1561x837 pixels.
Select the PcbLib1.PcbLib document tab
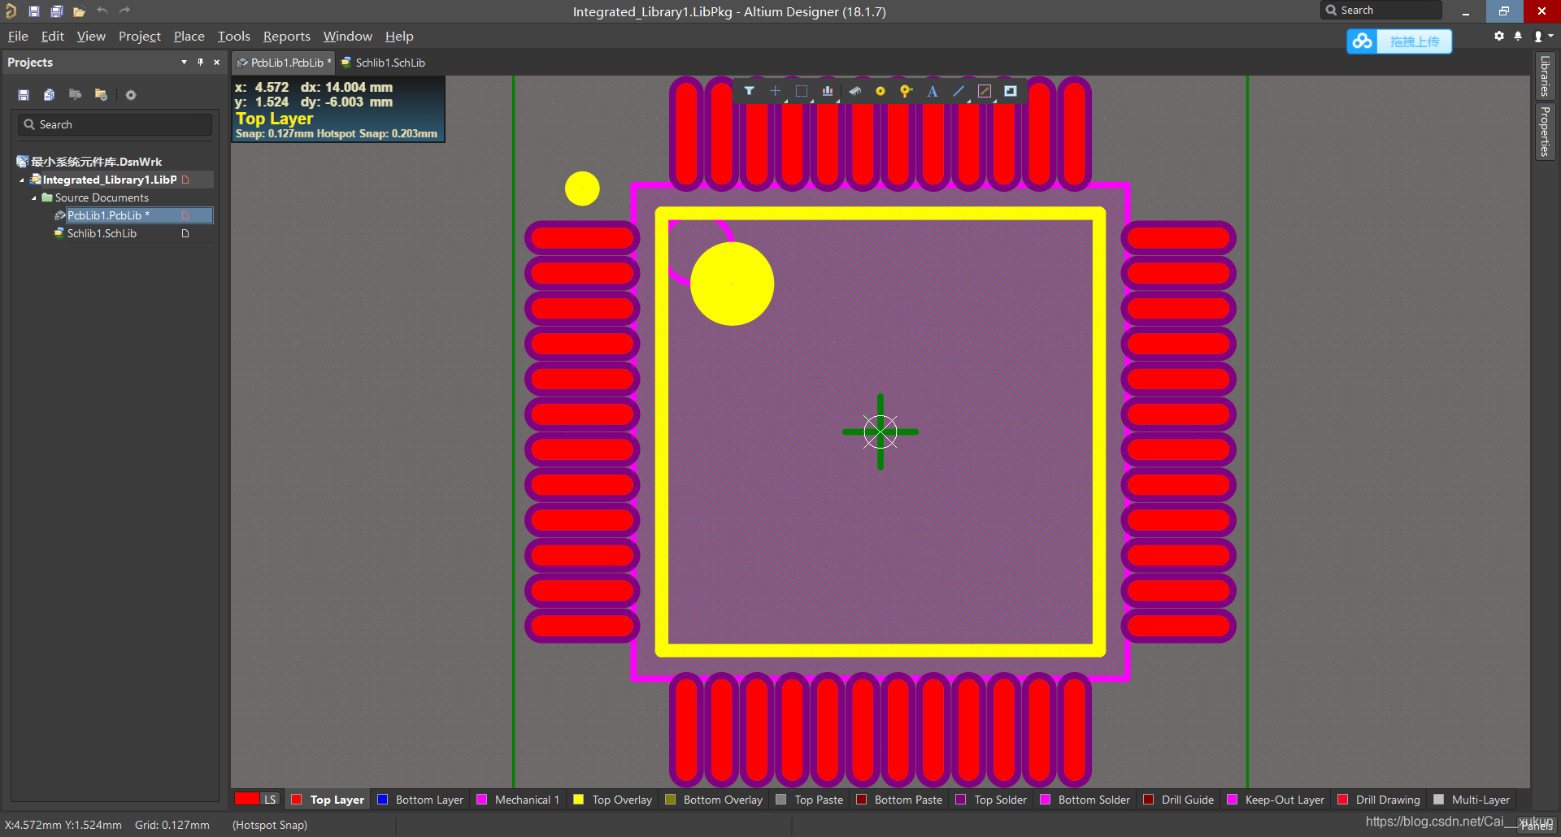tap(284, 63)
